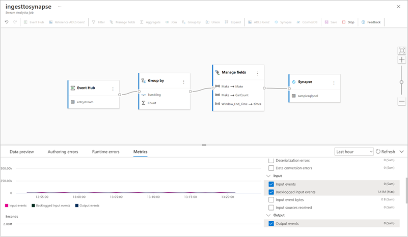The height and width of the screenshot is (237, 408).
Task: Uncheck Output events metric
Action: click(x=271, y=223)
